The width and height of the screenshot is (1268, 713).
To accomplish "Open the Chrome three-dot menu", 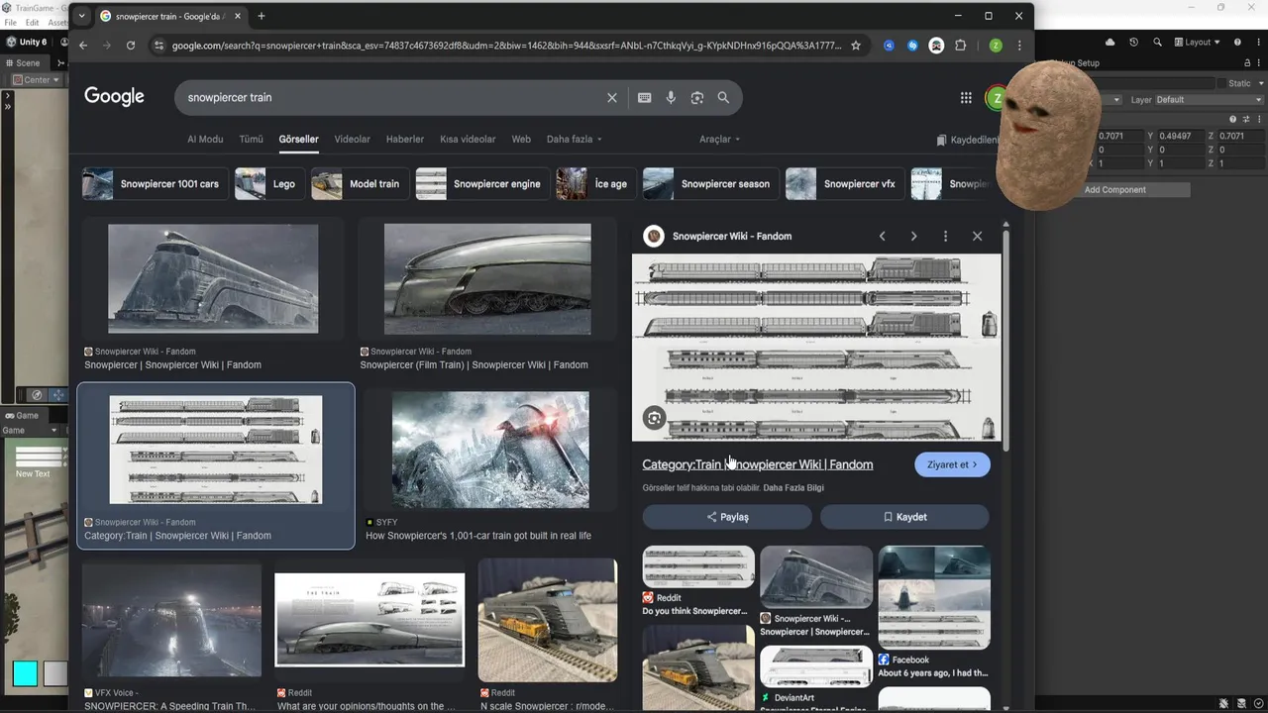I will click(1019, 46).
